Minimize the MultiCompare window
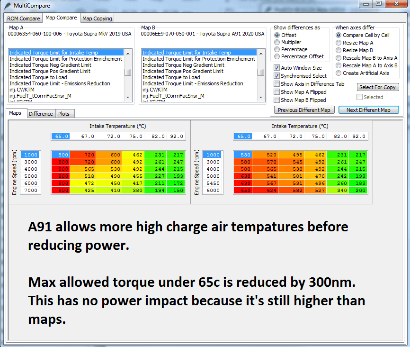Viewport: 410px width, 347px height. (x=366, y=4)
